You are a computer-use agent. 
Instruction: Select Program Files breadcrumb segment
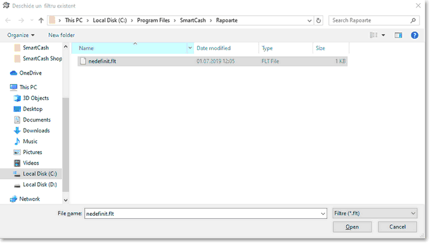tap(153, 20)
